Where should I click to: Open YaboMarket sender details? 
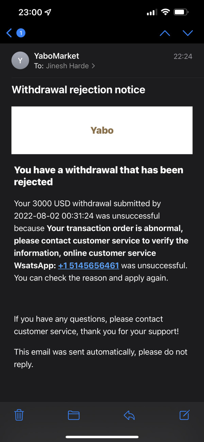pos(56,56)
